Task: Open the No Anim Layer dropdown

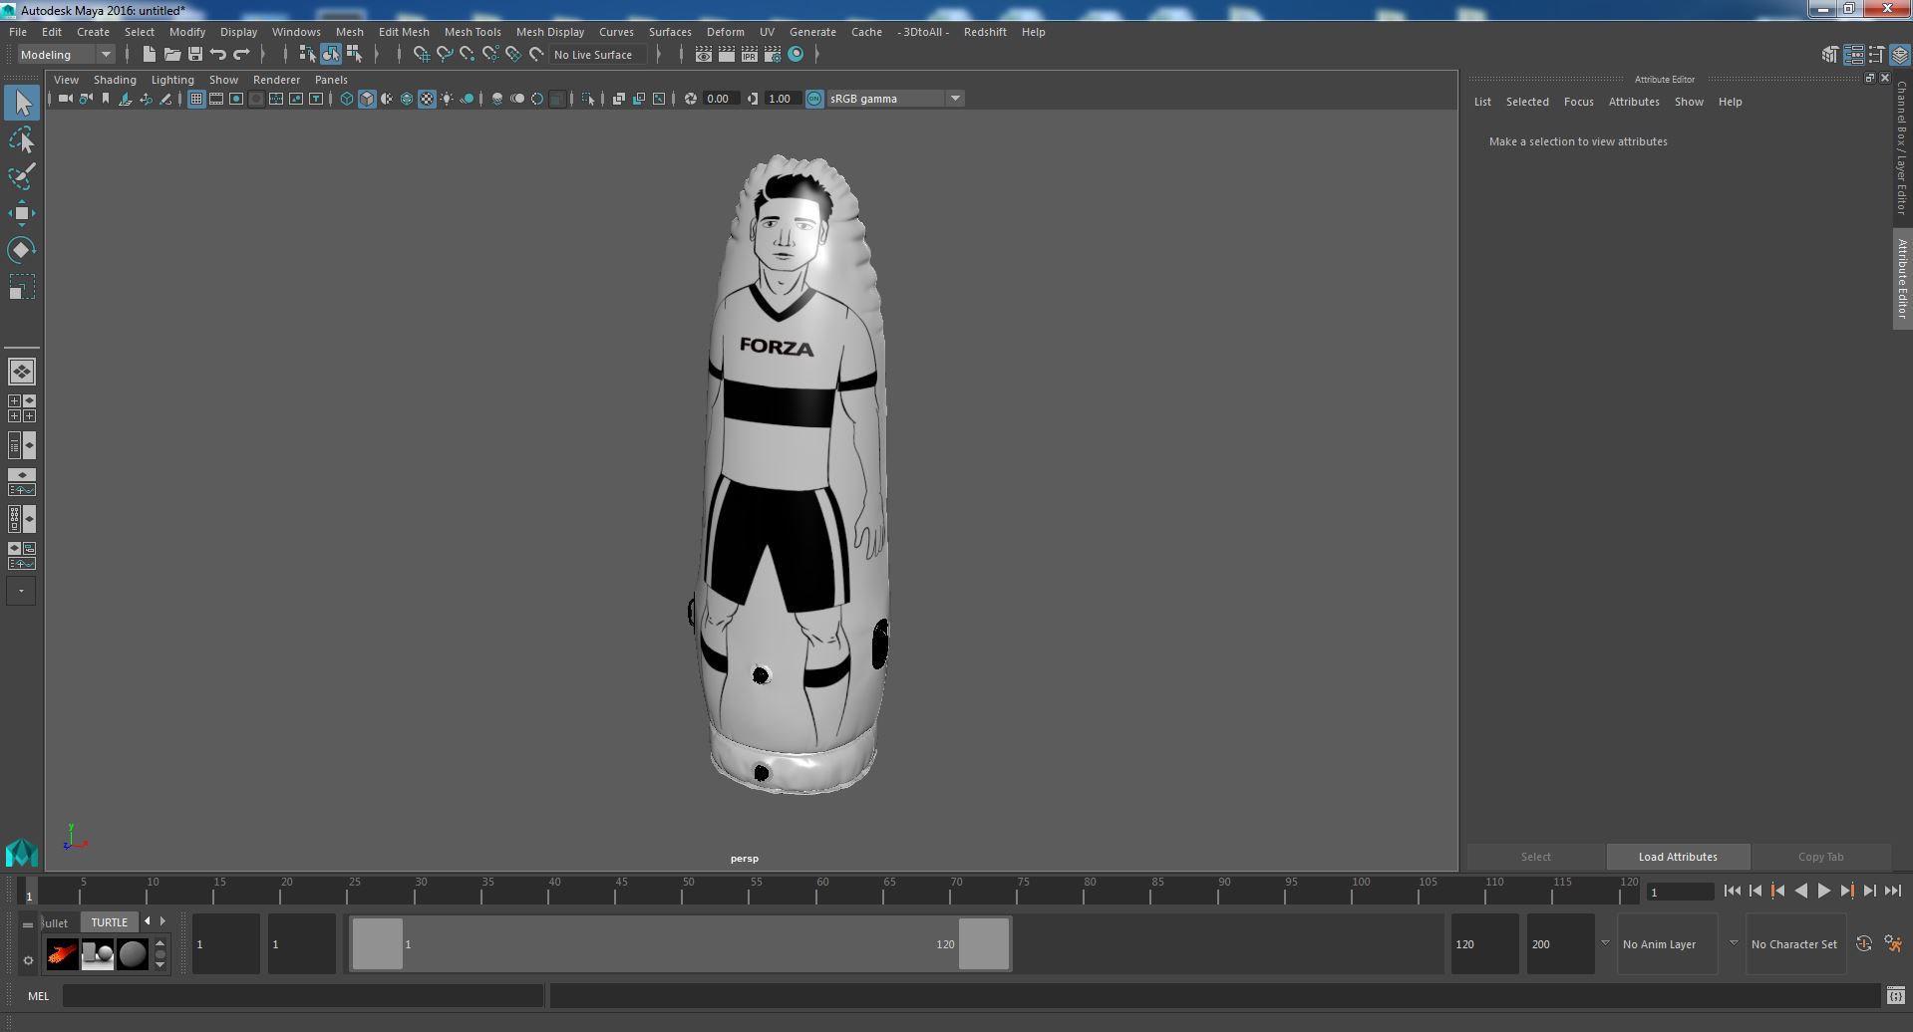Action: click(1668, 944)
